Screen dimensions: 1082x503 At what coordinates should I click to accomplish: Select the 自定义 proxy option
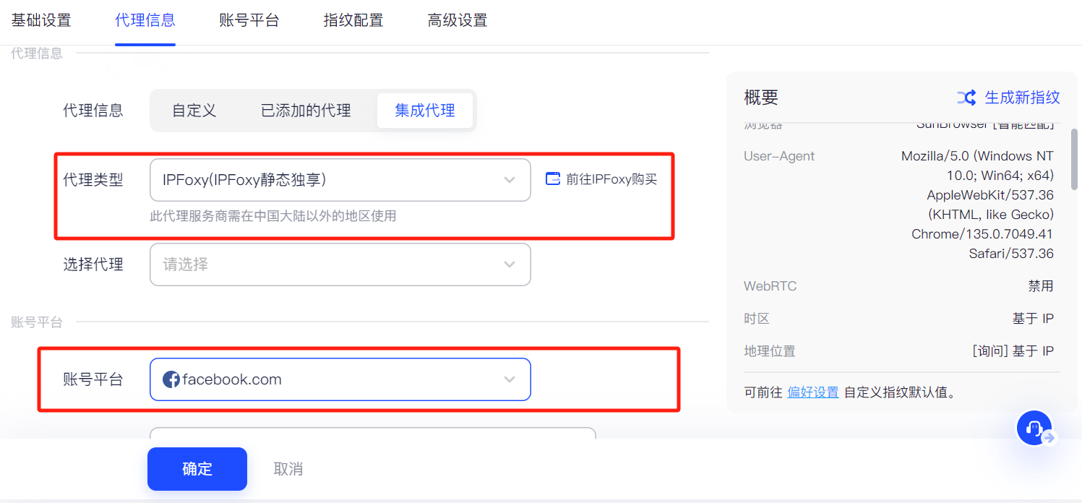(194, 111)
